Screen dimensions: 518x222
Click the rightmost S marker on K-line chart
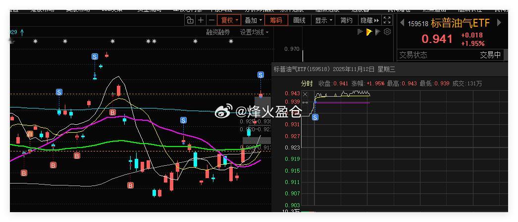(x=260, y=74)
